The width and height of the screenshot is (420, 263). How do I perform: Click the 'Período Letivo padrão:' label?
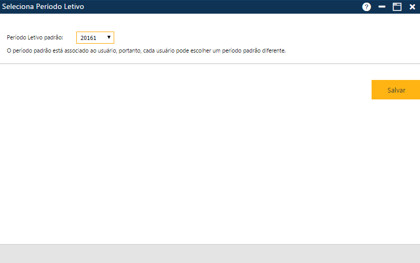[35, 38]
